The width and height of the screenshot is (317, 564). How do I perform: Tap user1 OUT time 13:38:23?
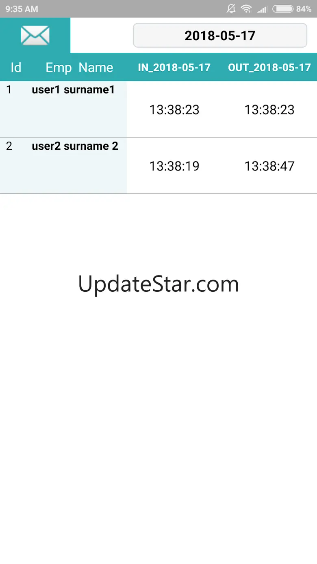click(269, 110)
